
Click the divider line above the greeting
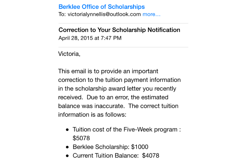tap(123, 47)
